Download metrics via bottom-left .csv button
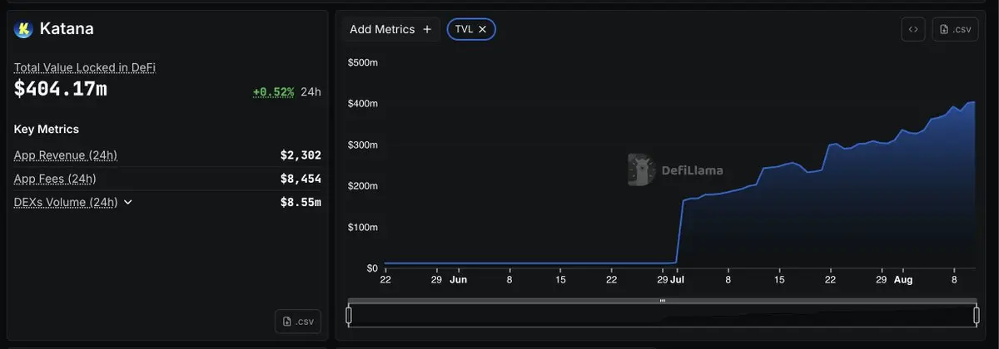The width and height of the screenshot is (999, 349). pos(298,322)
